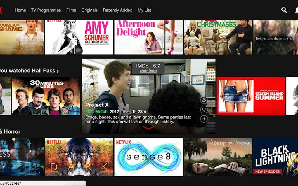Open the Four Christmases thumbnail
This screenshot has width=298, height=186.
pyautogui.click(x=218, y=37)
